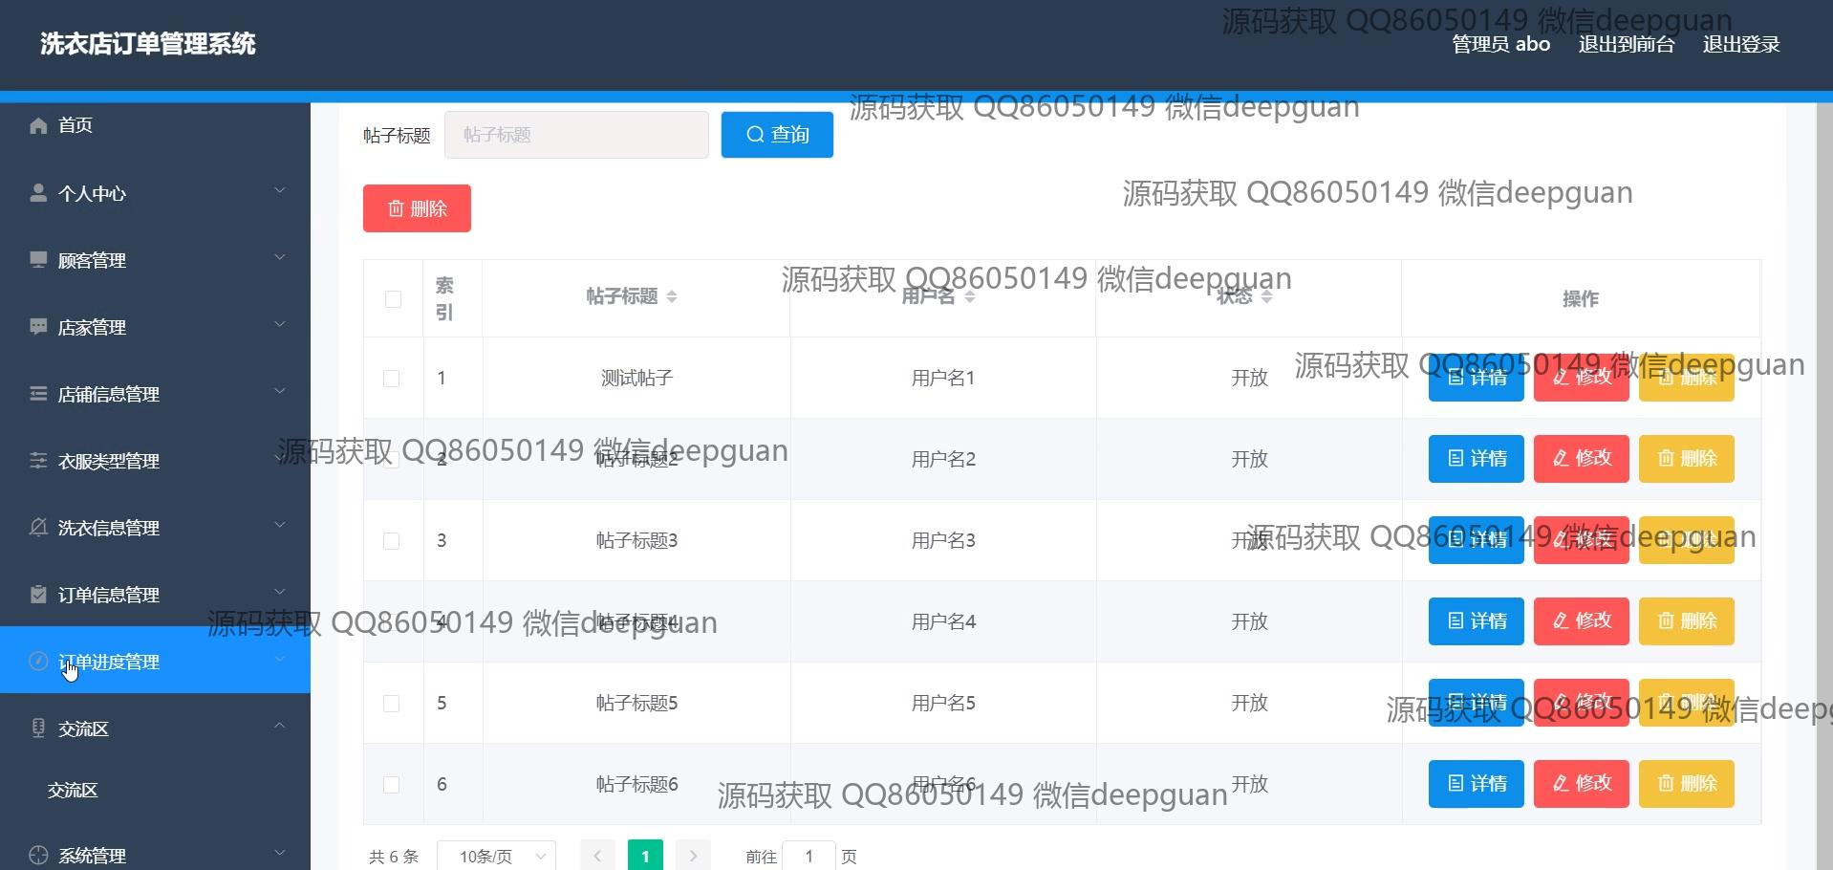The image size is (1833, 870).
Task: Go to previous page arrow in pagination
Action: pos(597,856)
